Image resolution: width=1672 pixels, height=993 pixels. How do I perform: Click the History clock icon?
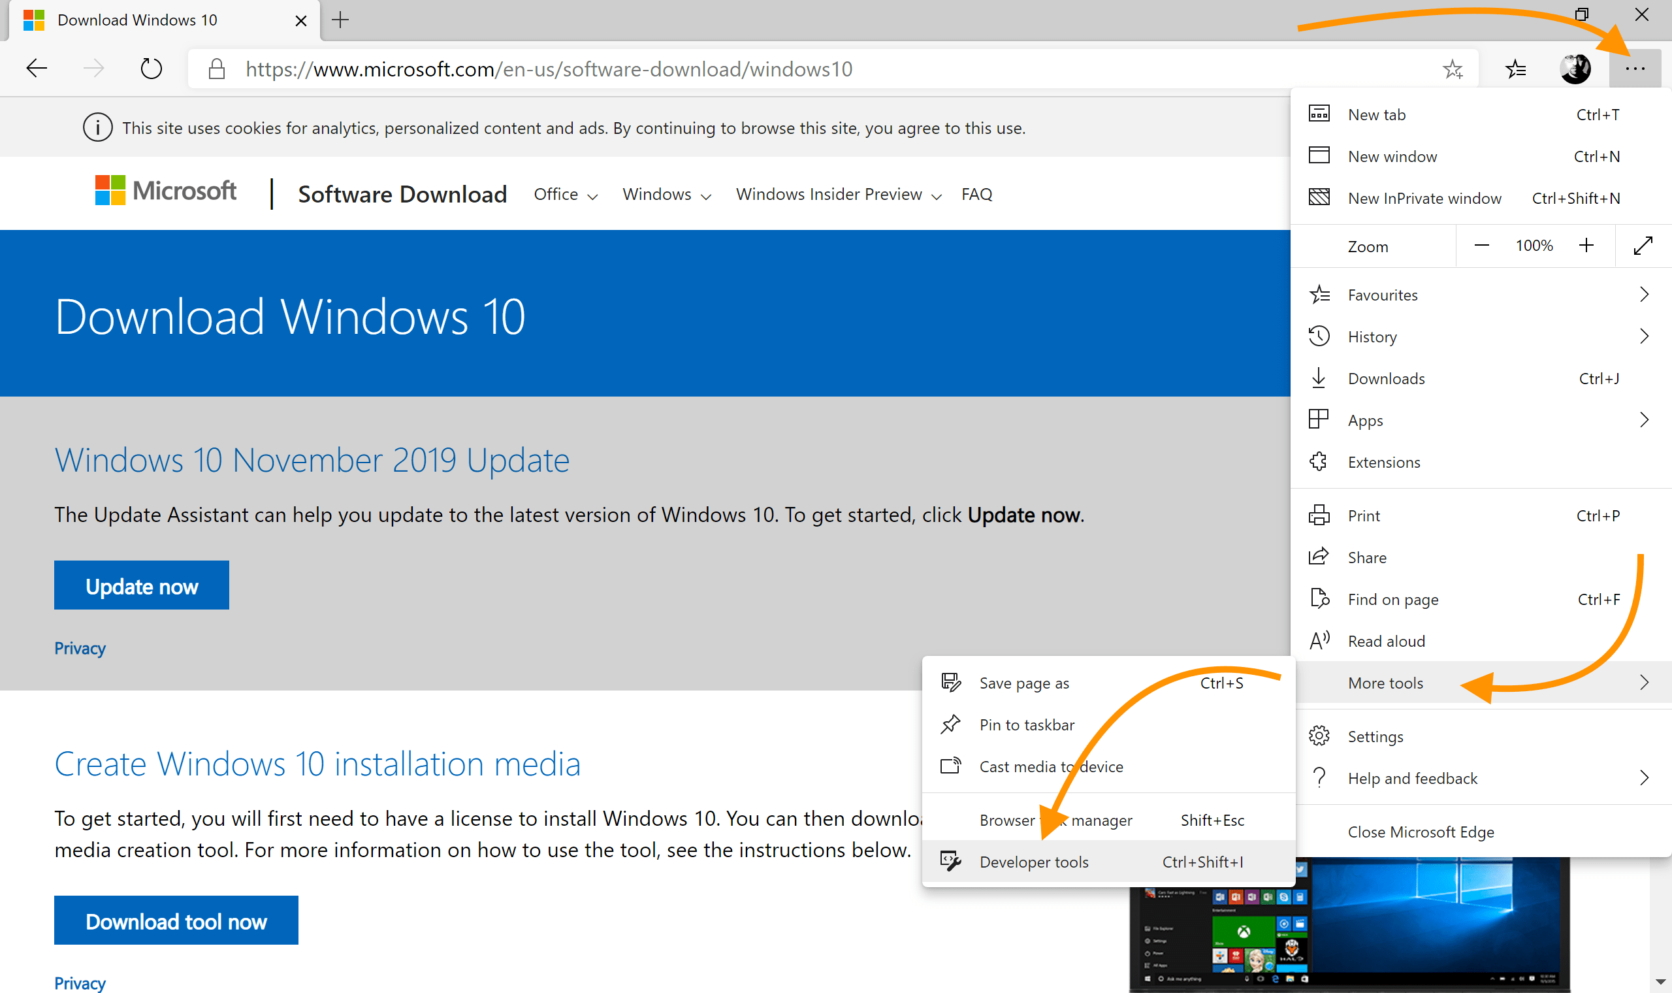pos(1319,336)
